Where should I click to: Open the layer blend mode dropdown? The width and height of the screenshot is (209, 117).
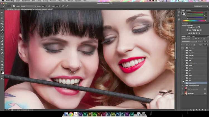pos(189,42)
